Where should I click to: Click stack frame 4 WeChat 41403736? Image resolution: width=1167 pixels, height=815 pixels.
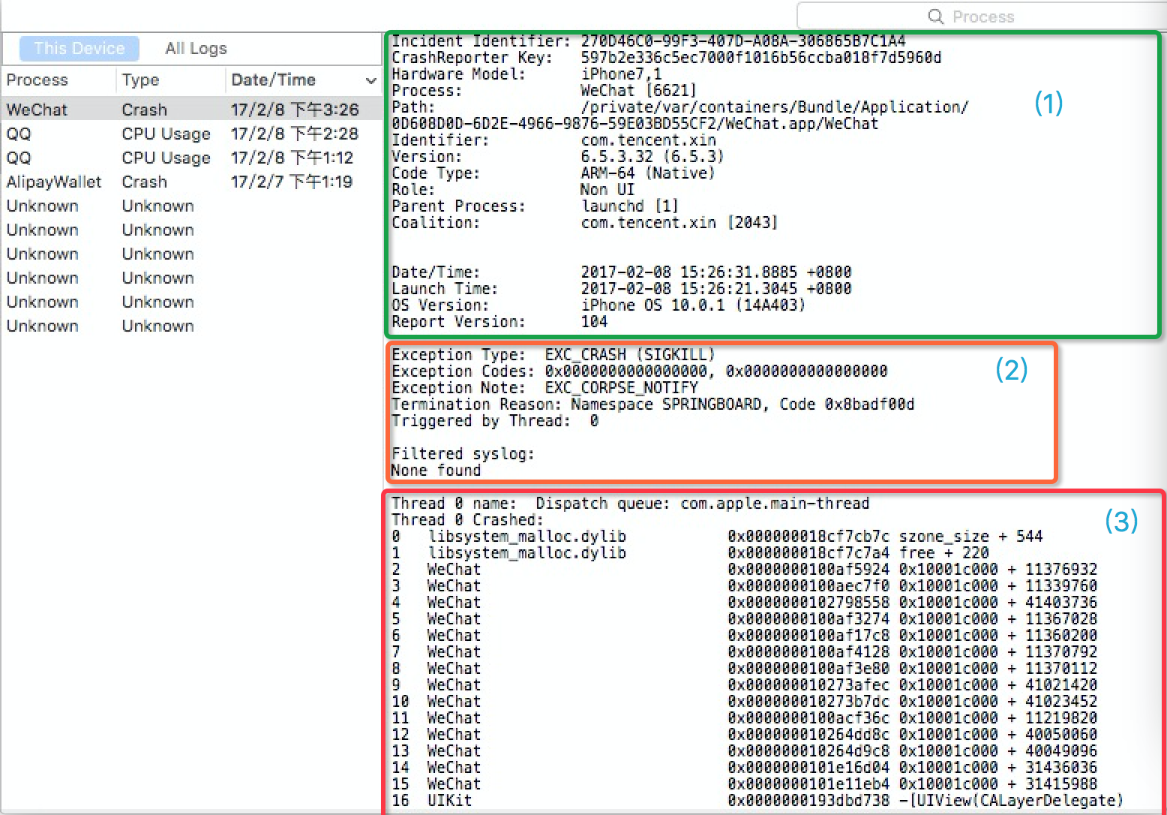pyautogui.click(x=744, y=603)
